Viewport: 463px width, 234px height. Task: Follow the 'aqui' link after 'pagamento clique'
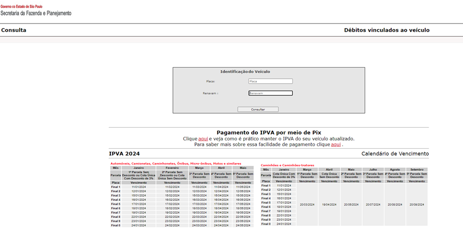click(x=336, y=144)
